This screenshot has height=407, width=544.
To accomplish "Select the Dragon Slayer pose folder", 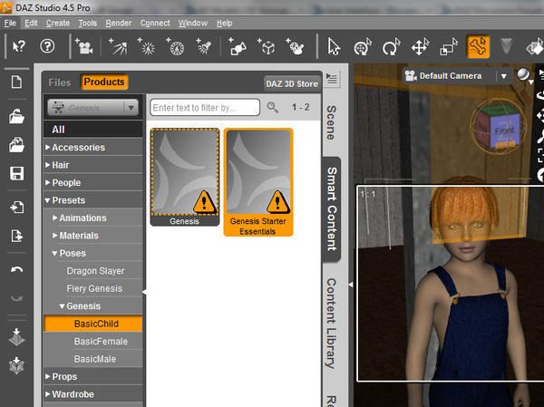I will click(95, 271).
